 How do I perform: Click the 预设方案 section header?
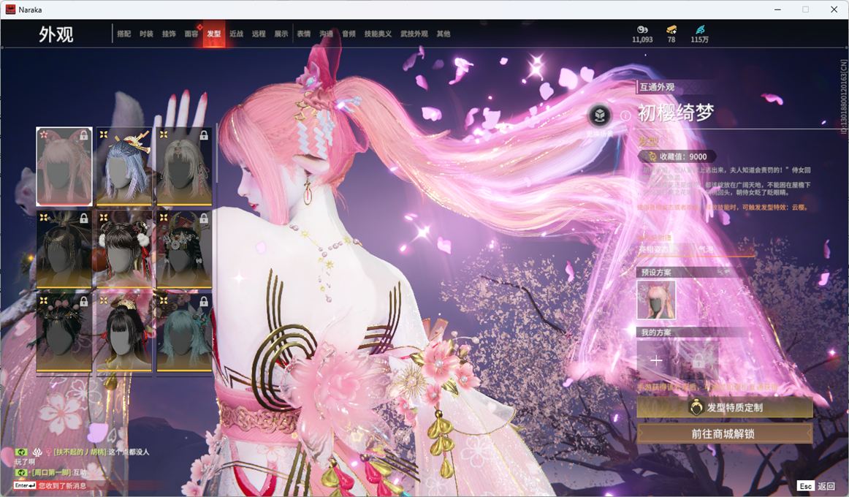(x=655, y=272)
